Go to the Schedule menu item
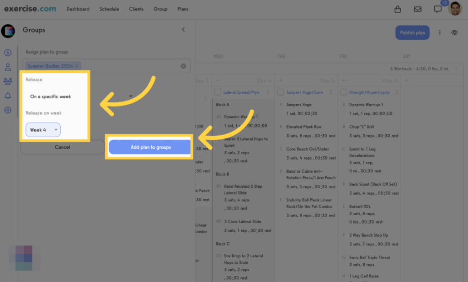The image size is (468, 282). (x=109, y=9)
